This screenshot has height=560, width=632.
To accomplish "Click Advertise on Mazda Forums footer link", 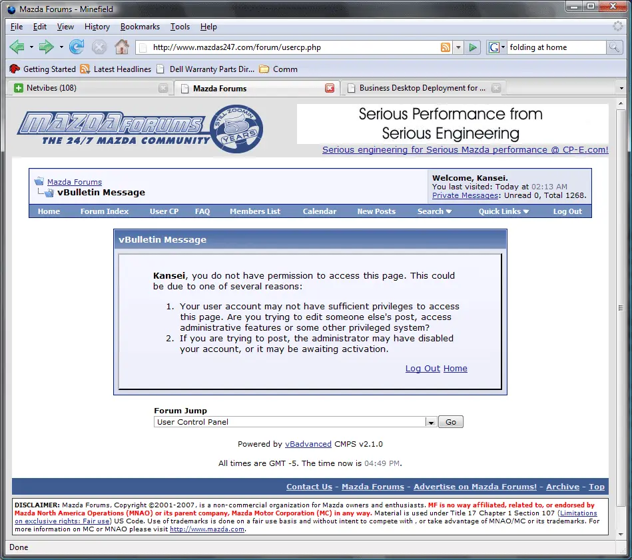I will 475,487.
